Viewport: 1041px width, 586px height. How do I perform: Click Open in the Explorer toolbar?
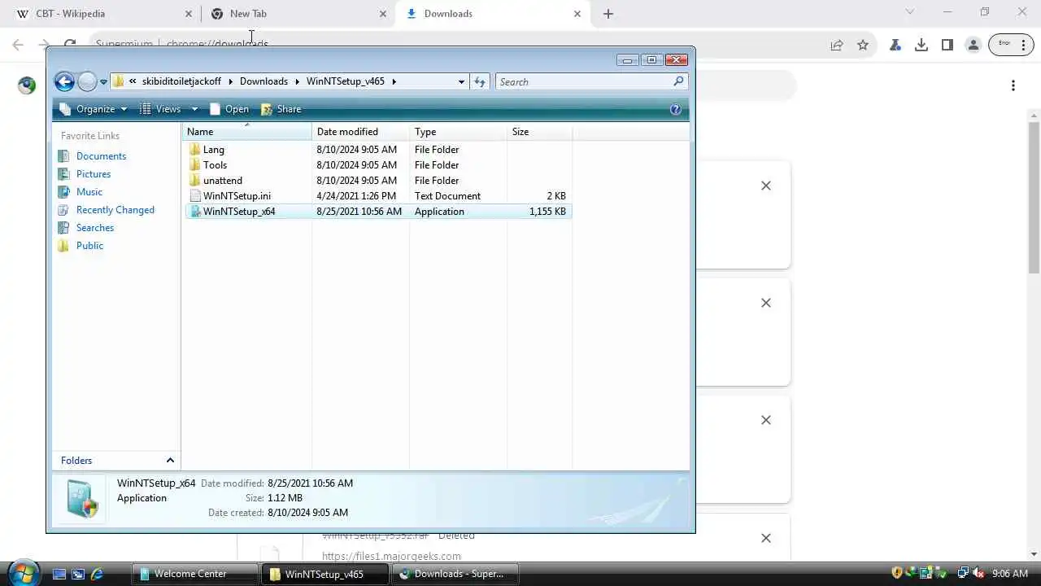pos(229,109)
